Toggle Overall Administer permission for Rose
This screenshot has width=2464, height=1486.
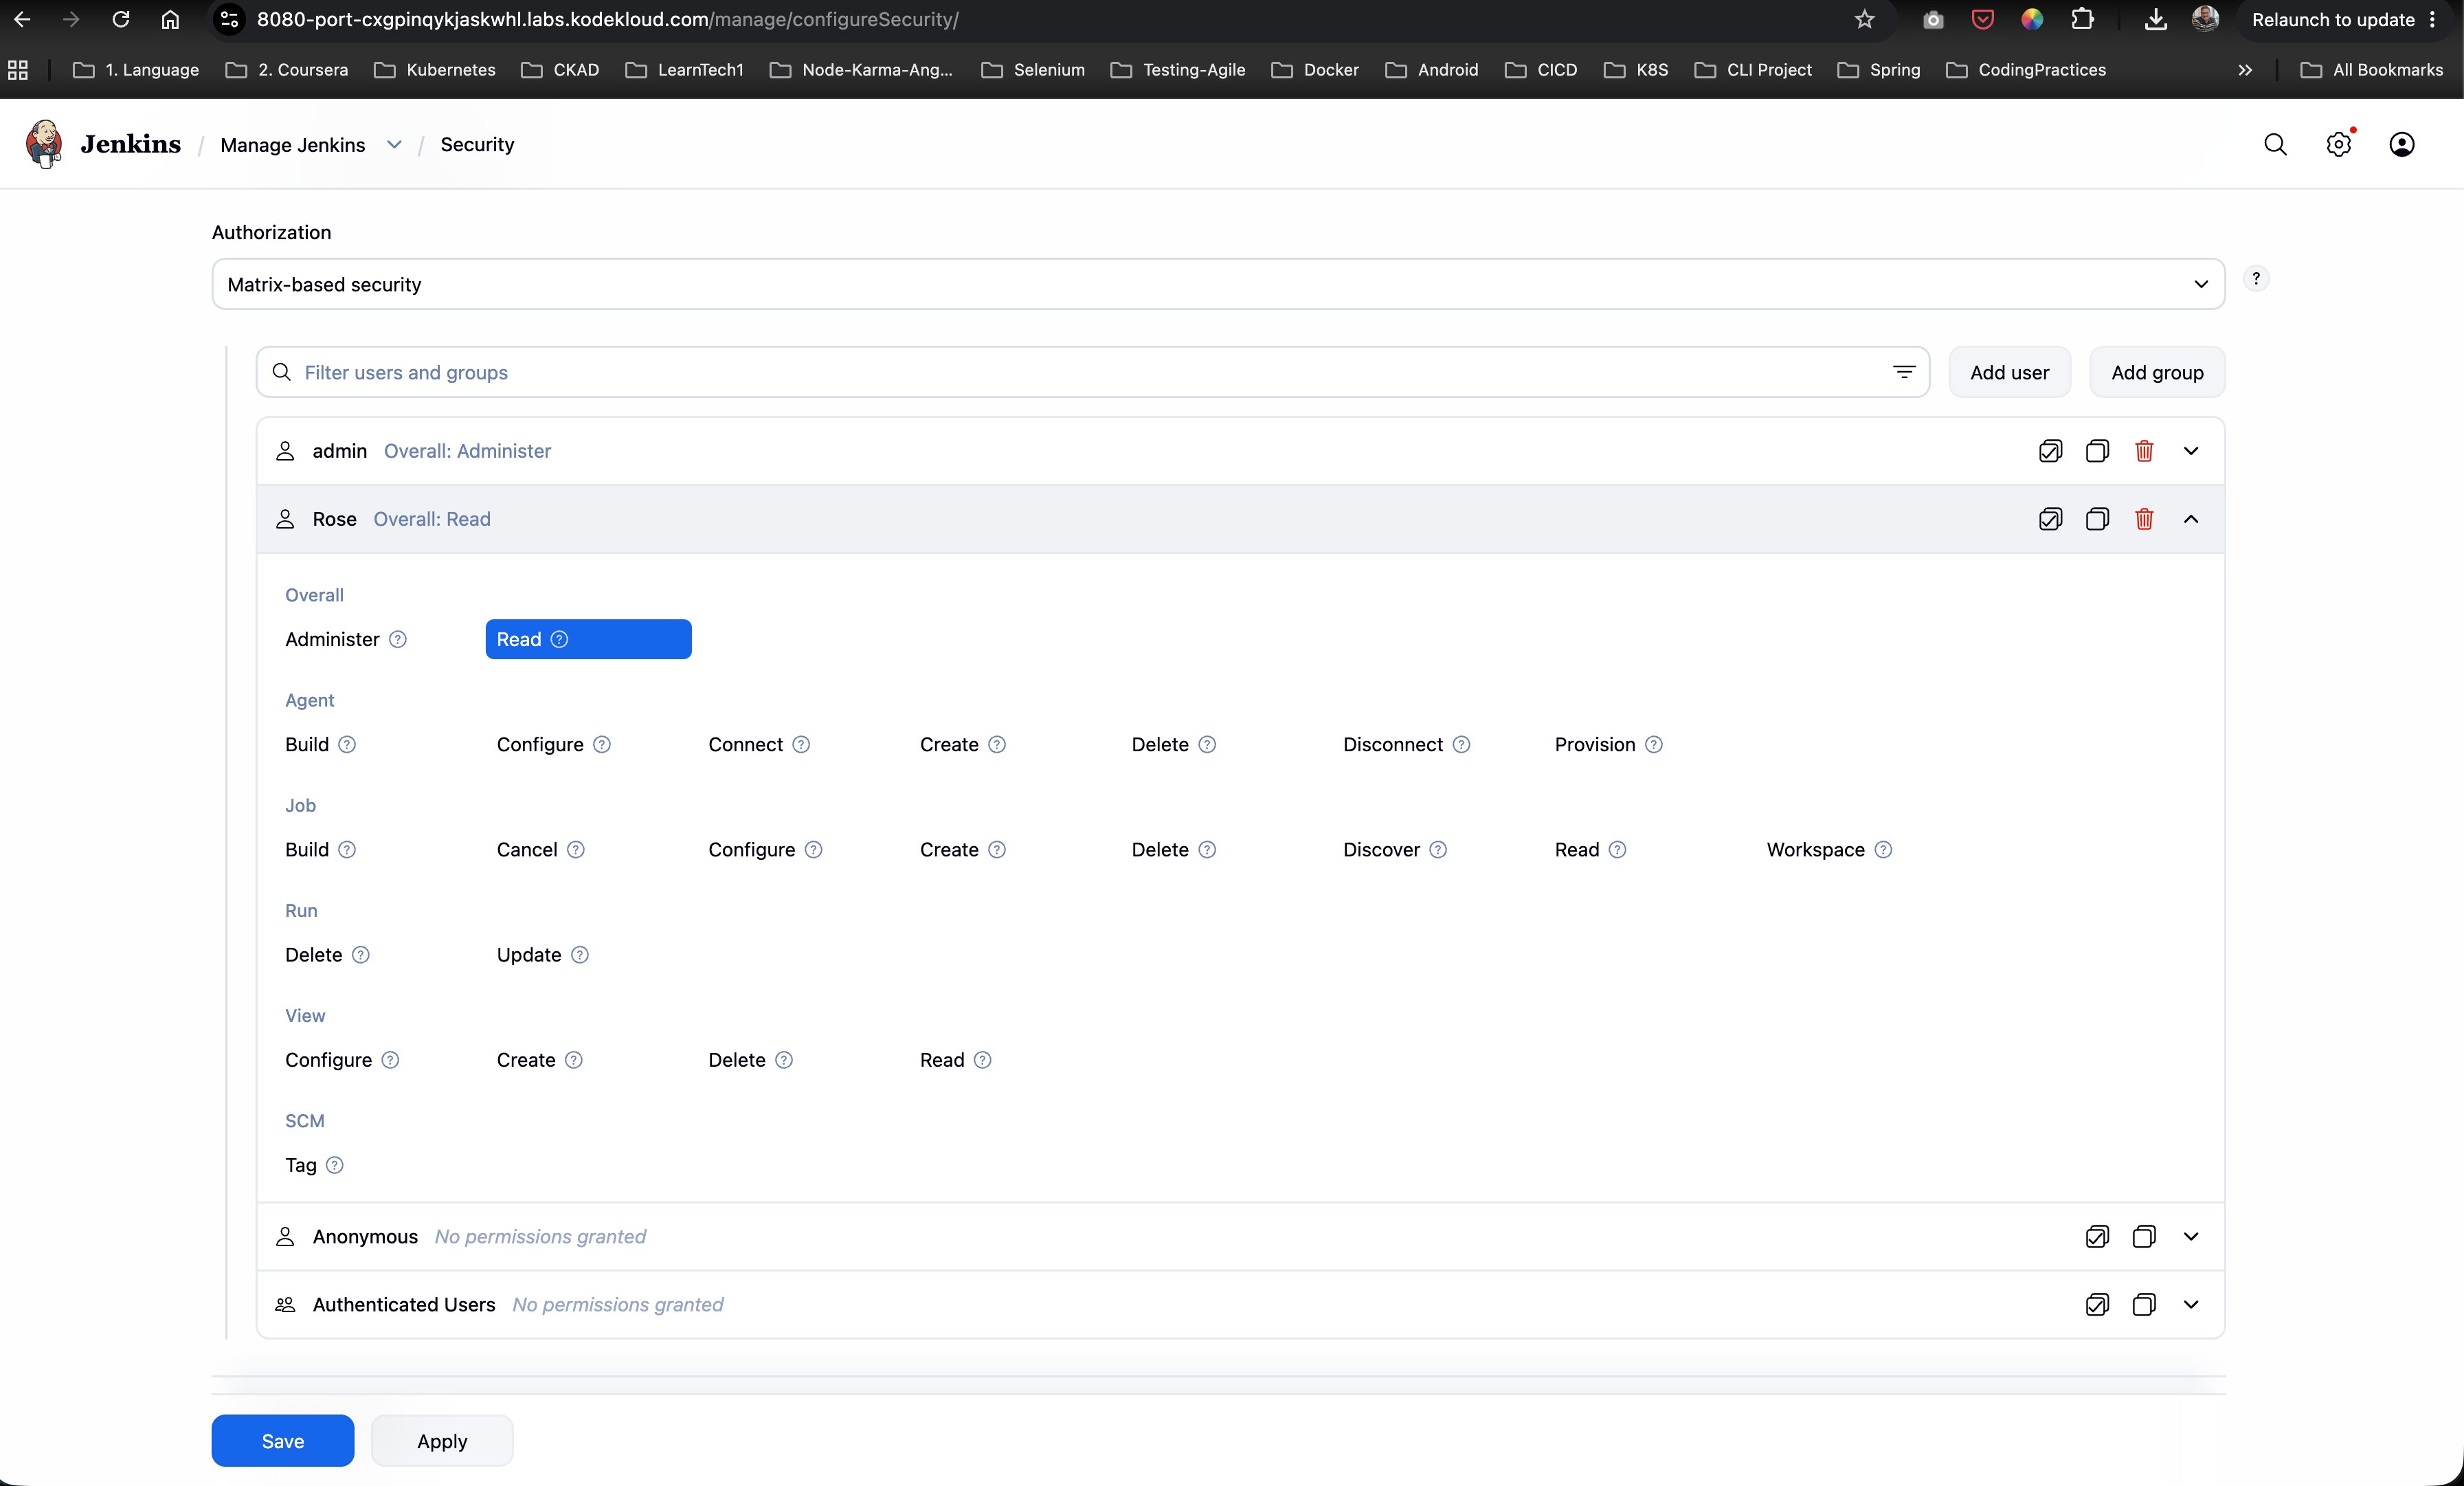[x=332, y=640]
